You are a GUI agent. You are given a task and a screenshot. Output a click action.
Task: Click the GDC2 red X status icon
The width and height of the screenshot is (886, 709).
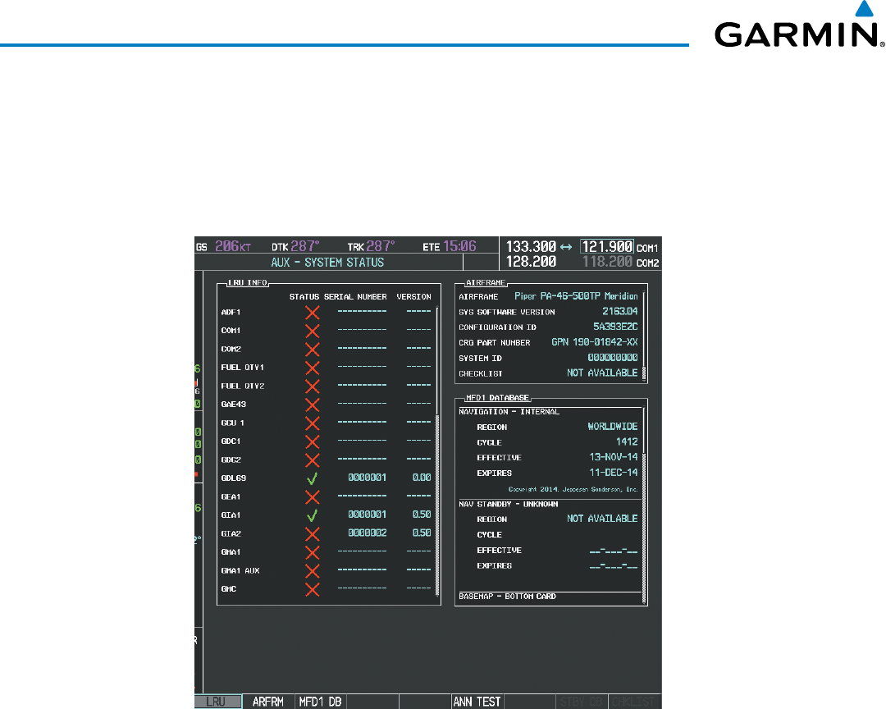(312, 460)
